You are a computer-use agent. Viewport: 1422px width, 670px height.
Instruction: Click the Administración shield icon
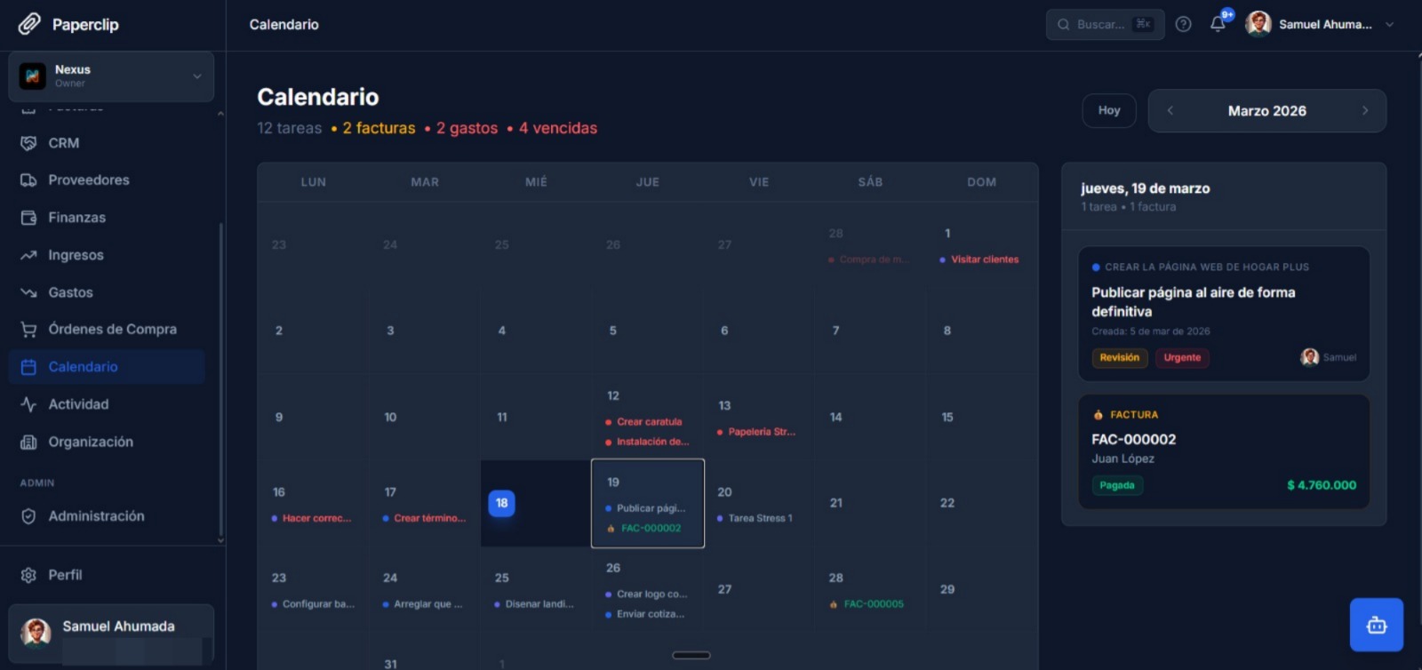[28, 516]
